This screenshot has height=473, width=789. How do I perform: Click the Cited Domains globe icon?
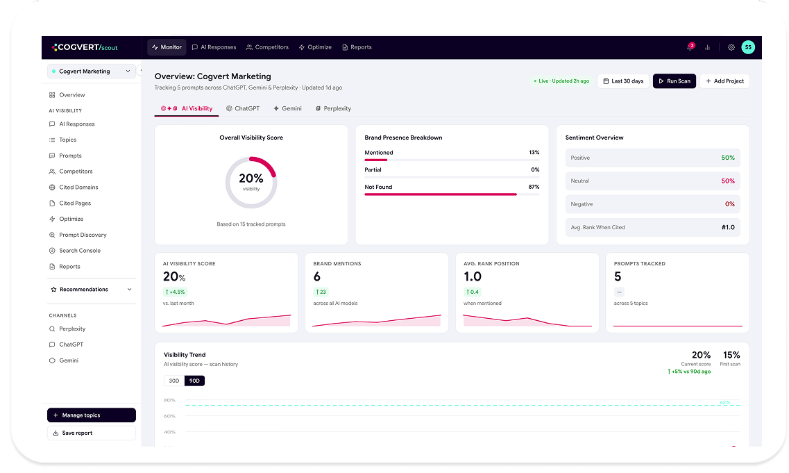[x=52, y=188]
